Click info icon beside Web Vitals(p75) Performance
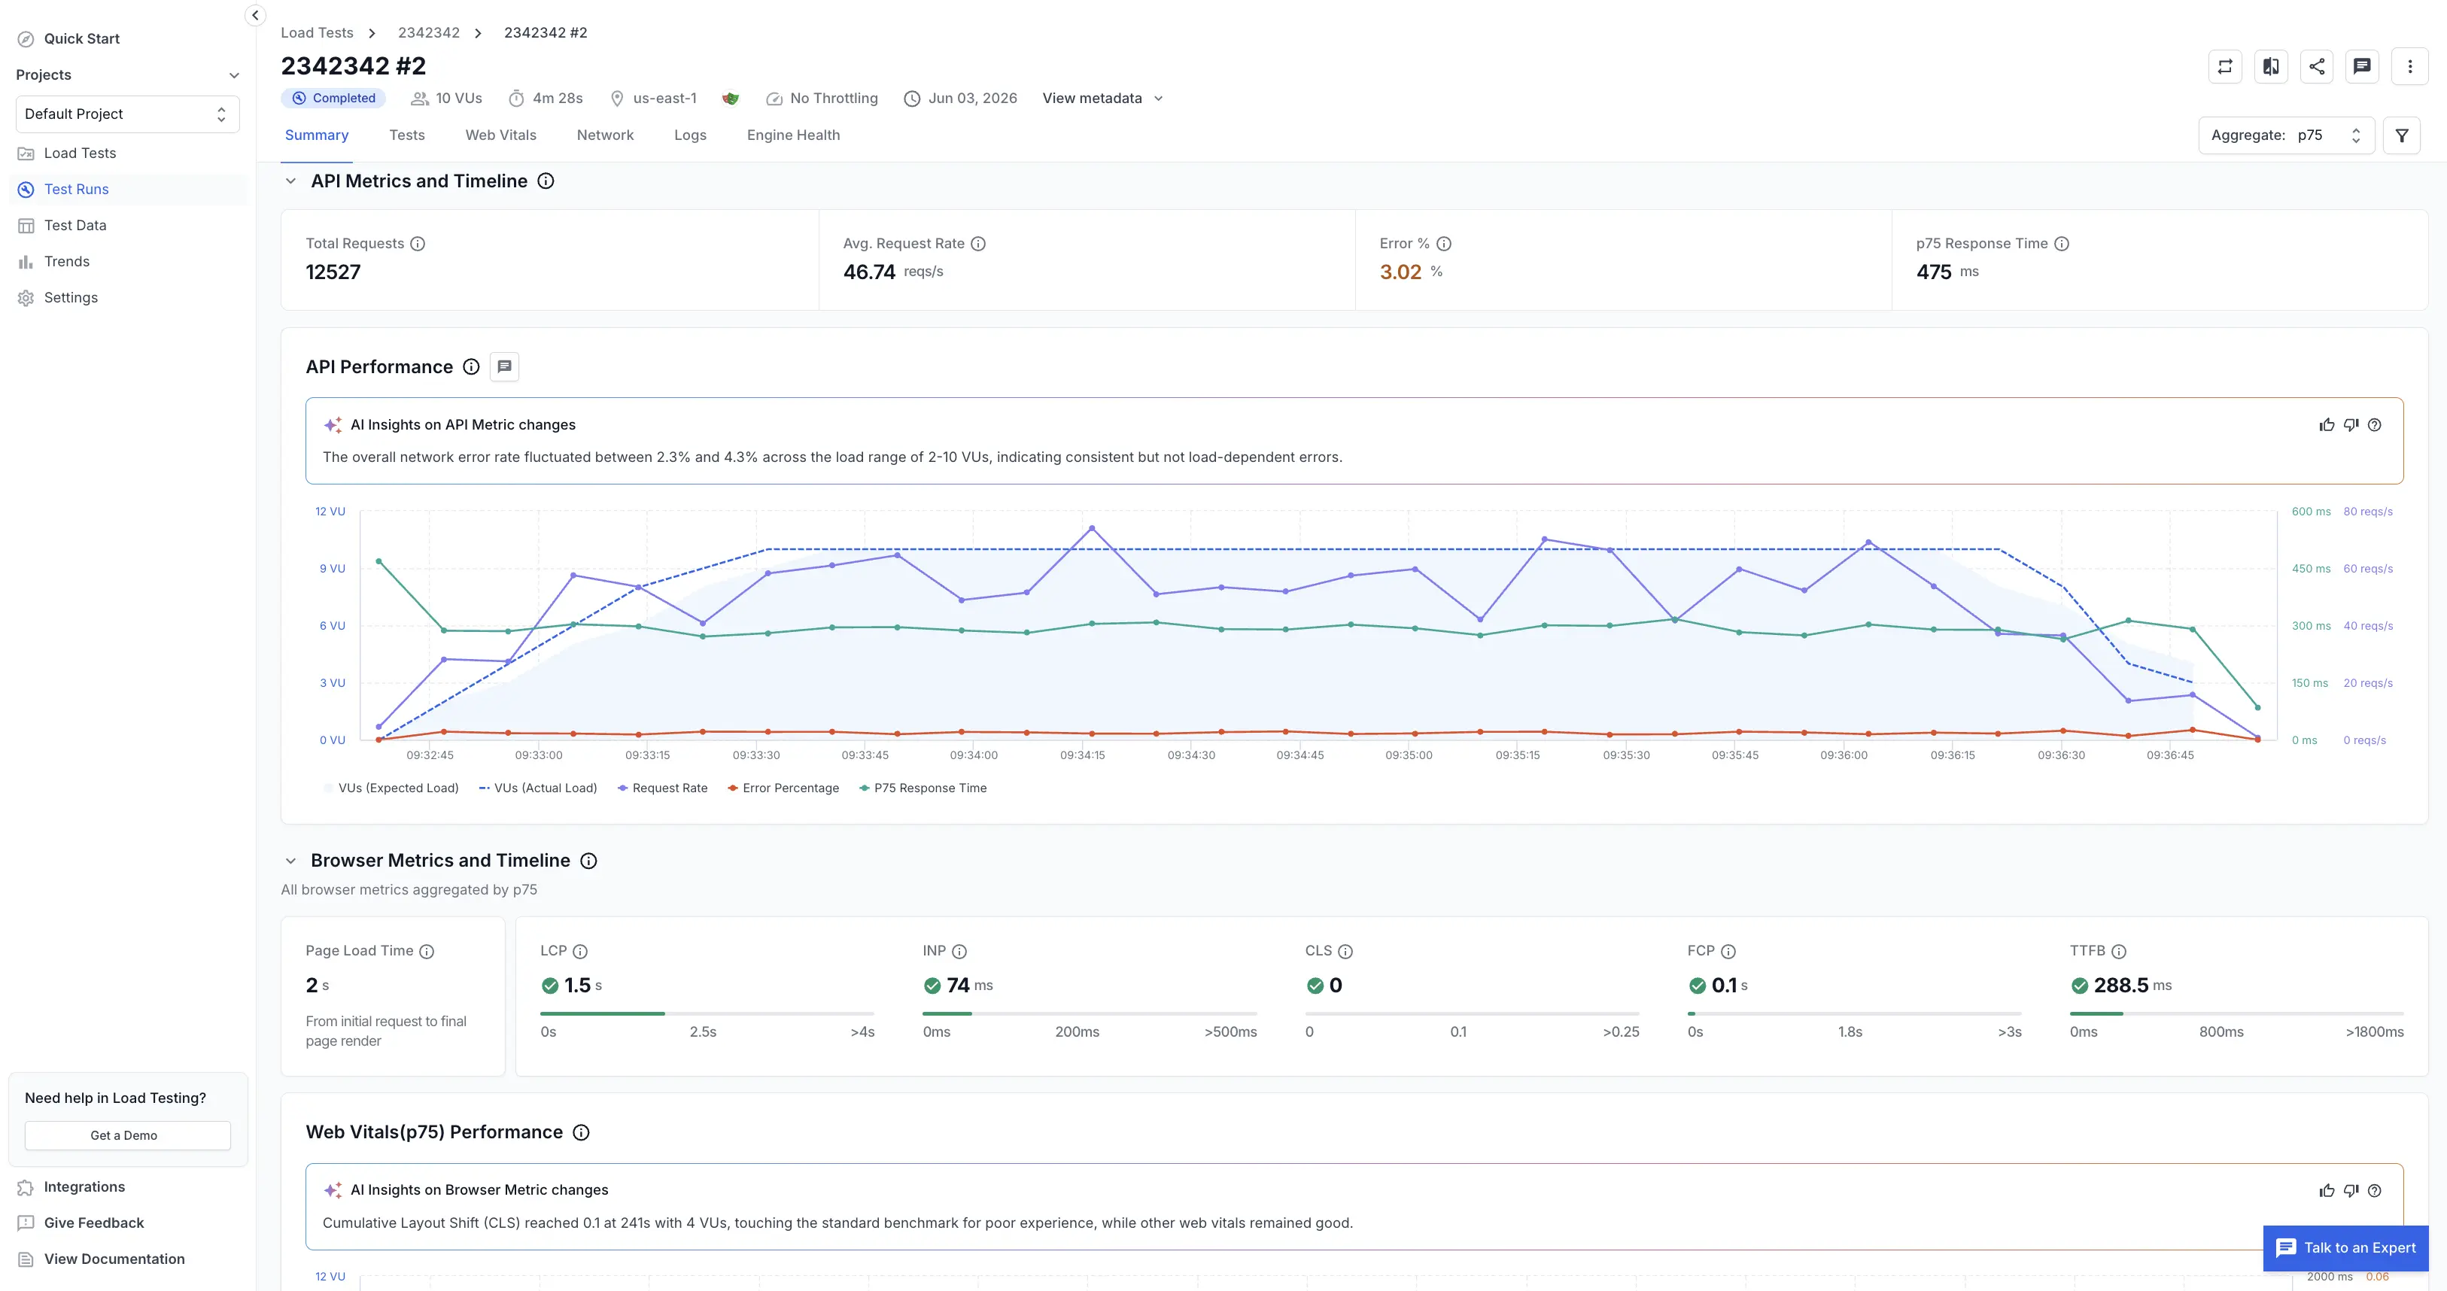Viewport: 2447px width, 1291px height. point(582,1132)
